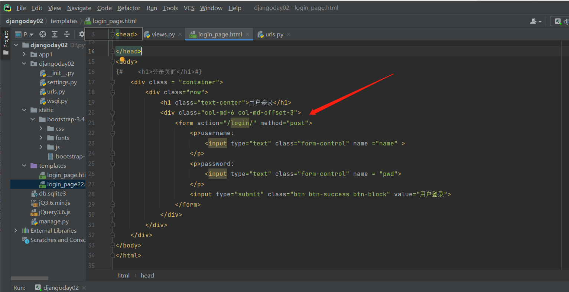This screenshot has height=292, width=569.
Task: Click the locate current file crosshair icon
Action: 43,35
